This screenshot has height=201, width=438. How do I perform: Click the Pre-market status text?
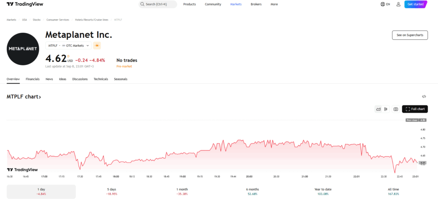(124, 66)
